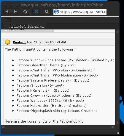This screenshot has width=124, height=136.
Task: Go forward using the right arrow button
Action: point(15,12)
